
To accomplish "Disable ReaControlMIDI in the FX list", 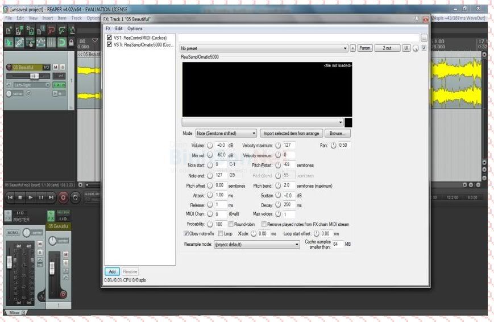I will tap(110, 38).
